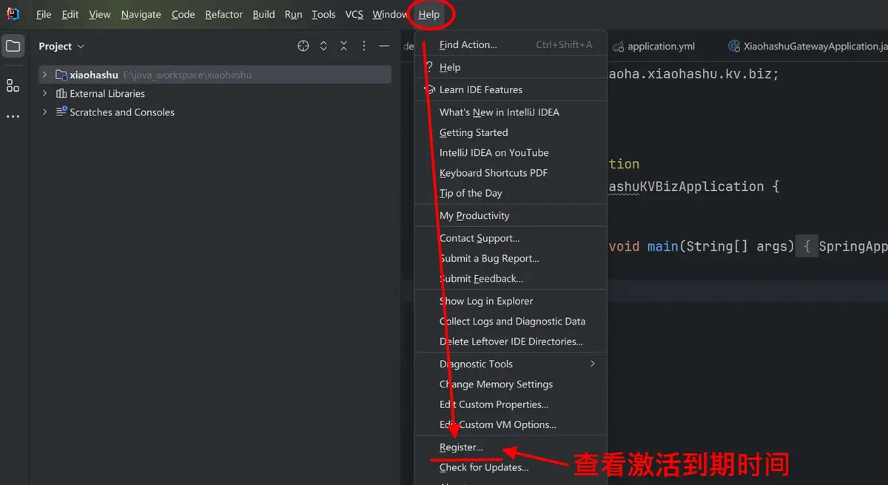Select Submit a Bug Report entry

(x=511, y=258)
